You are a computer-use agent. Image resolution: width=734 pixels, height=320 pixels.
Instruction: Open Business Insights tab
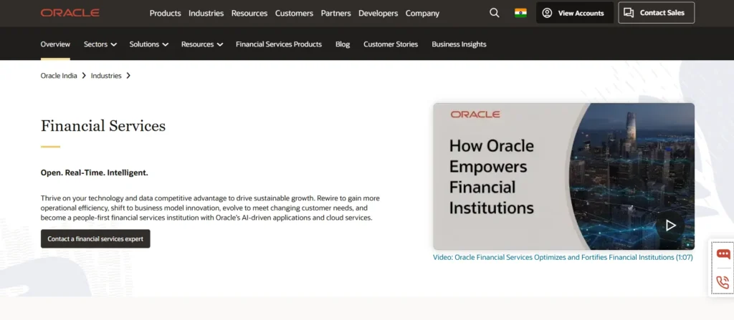pos(459,44)
